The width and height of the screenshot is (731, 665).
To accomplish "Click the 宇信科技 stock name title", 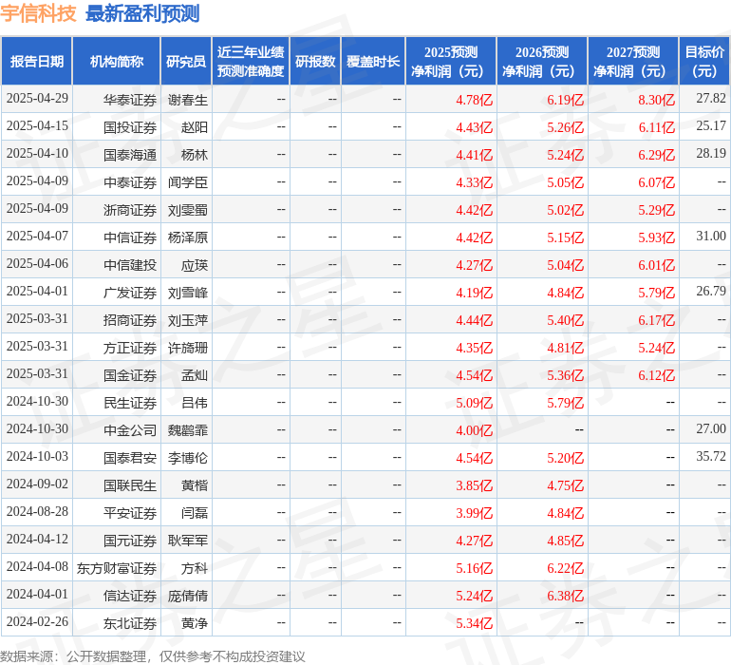I will pyautogui.click(x=39, y=13).
